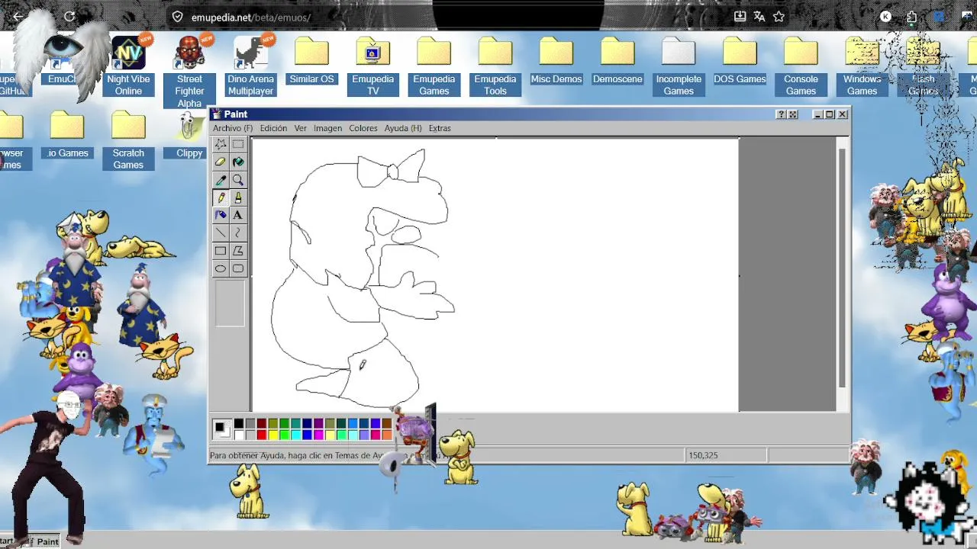
Task: Click the current foreground/background color box
Action: point(221,429)
